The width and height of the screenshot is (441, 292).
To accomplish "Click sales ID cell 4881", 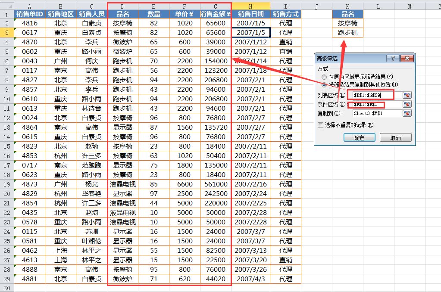I will coord(30,279).
